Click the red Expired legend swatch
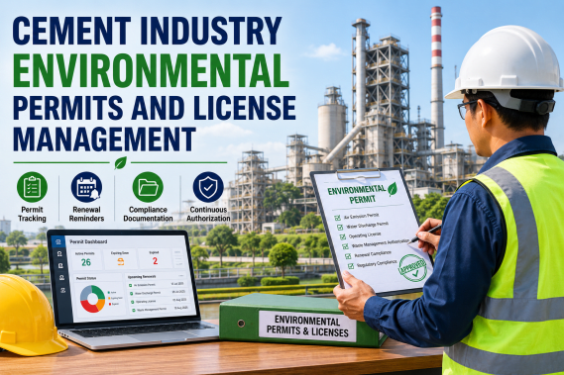This screenshot has width=564, height=375. 110,304
